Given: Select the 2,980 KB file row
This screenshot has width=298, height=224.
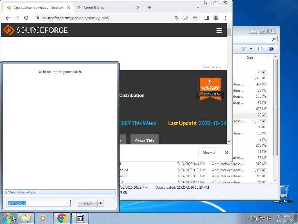Looking at the screenshot, I should (x=193, y=170).
